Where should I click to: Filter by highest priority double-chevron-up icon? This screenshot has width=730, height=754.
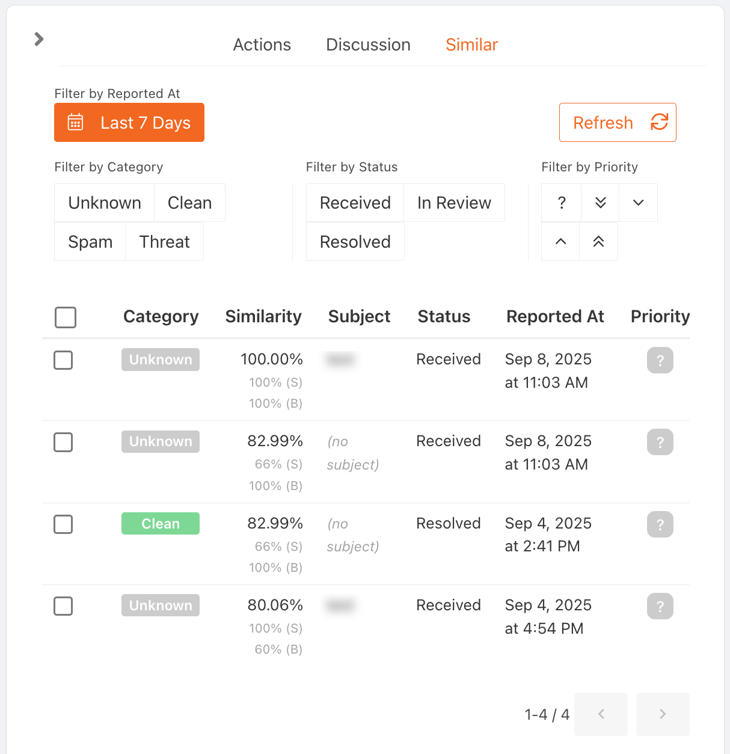[x=598, y=242]
